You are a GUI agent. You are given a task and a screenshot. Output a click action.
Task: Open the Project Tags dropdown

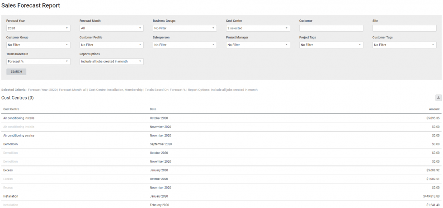(x=331, y=45)
